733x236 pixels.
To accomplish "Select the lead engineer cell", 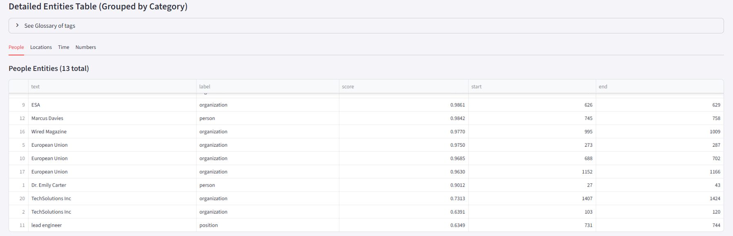I will tap(112, 225).
